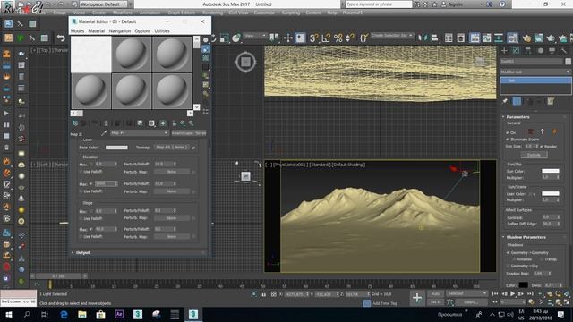The width and height of the screenshot is (573, 322).
Task: Open the View reference coordinate dropdown
Action: coord(256,36)
